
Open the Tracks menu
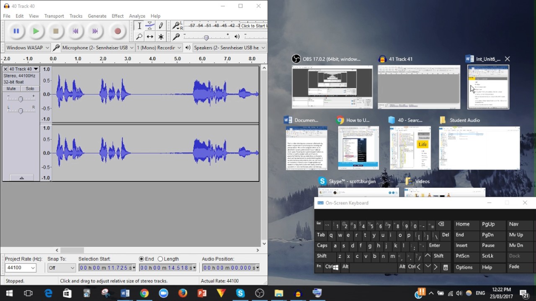(x=76, y=16)
